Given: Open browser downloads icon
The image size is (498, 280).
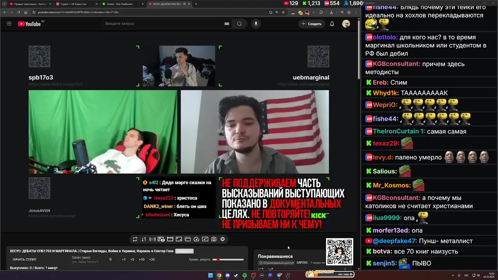Looking at the screenshot, I should click(331, 12).
